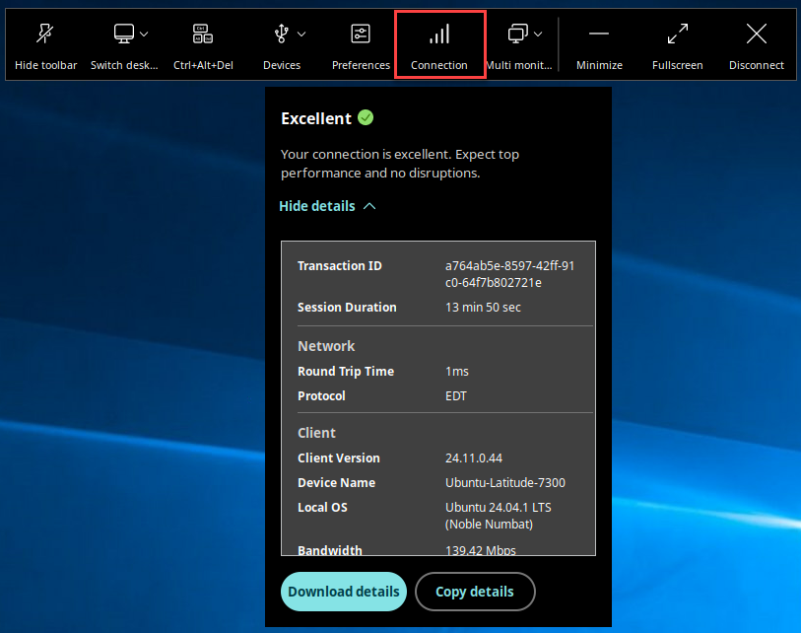The image size is (801, 633).
Task: Expand the Switch desktop dropdown arrow
Action: (x=145, y=35)
